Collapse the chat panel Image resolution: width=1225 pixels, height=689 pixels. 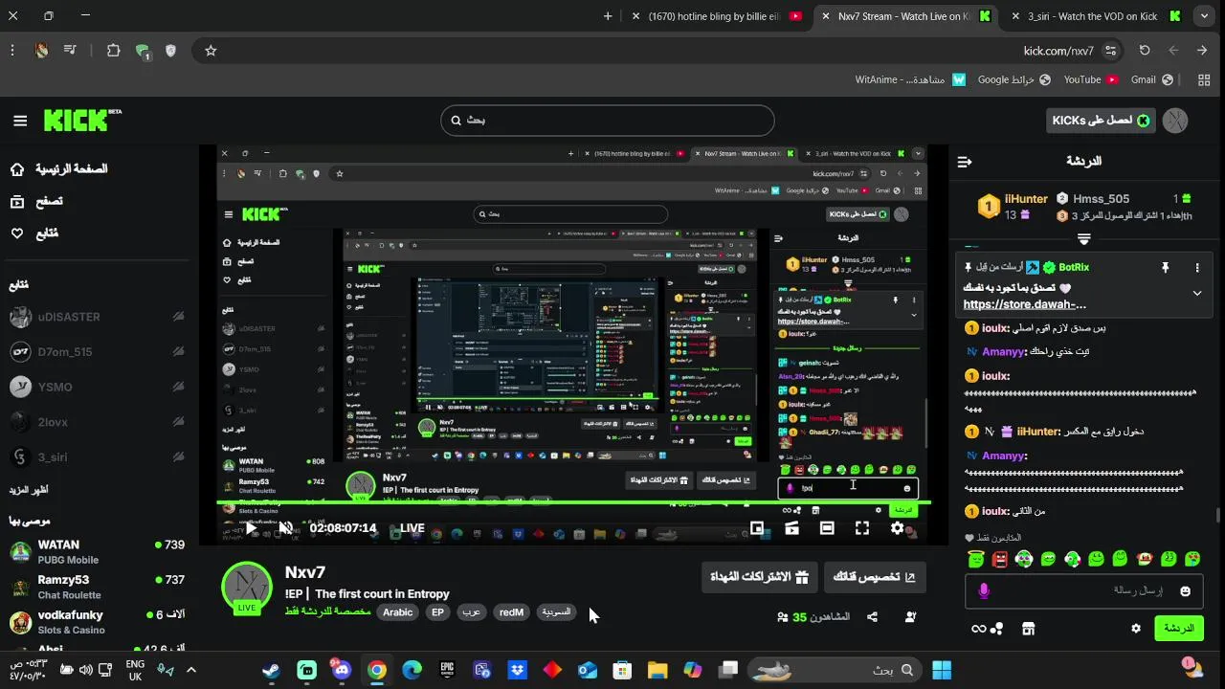(965, 162)
